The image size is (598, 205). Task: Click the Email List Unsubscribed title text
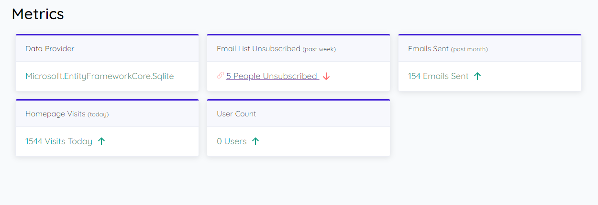pyautogui.click(x=258, y=48)
